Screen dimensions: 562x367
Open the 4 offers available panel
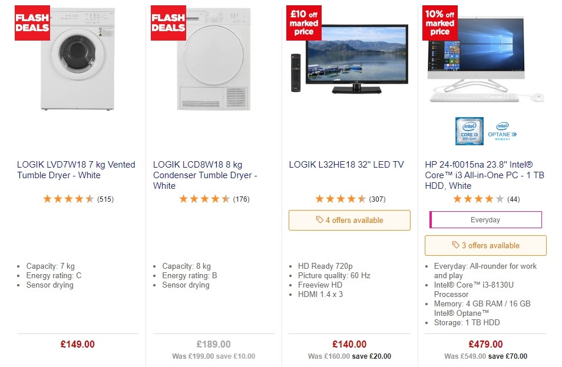click(349, 220)
